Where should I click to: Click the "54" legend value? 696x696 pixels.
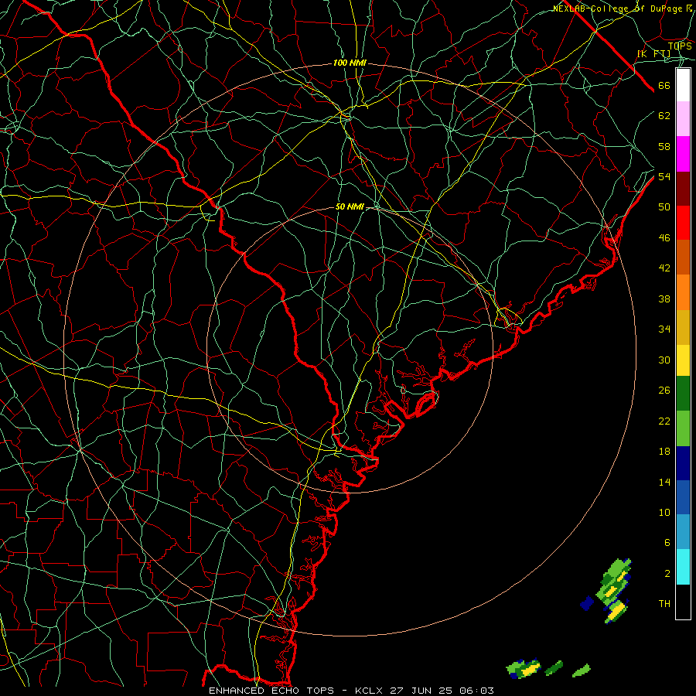(664, 176)
